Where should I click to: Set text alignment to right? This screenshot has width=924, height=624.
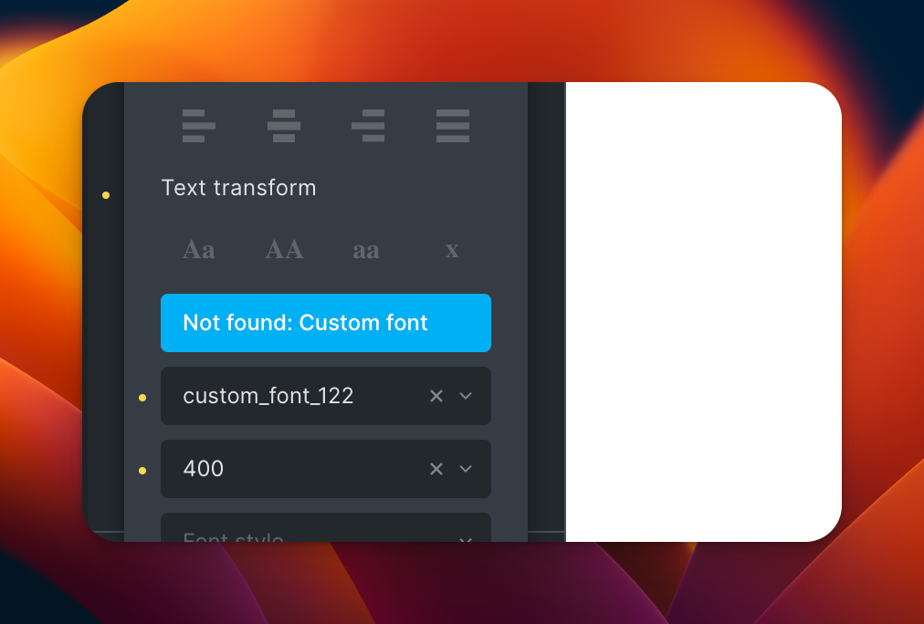pos(368,126)
